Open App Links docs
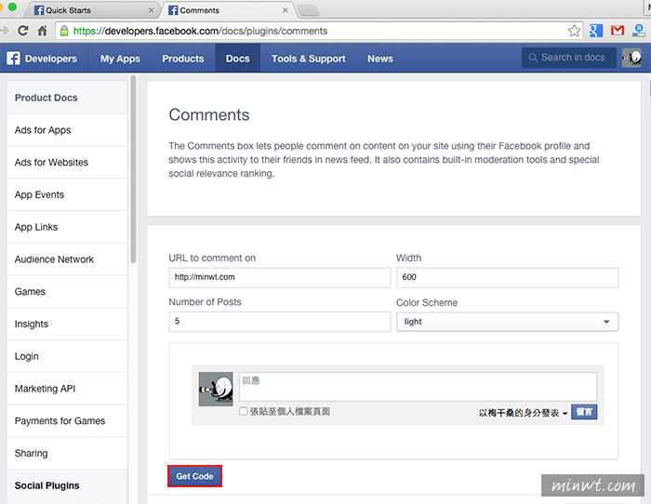 coord(67,227)
